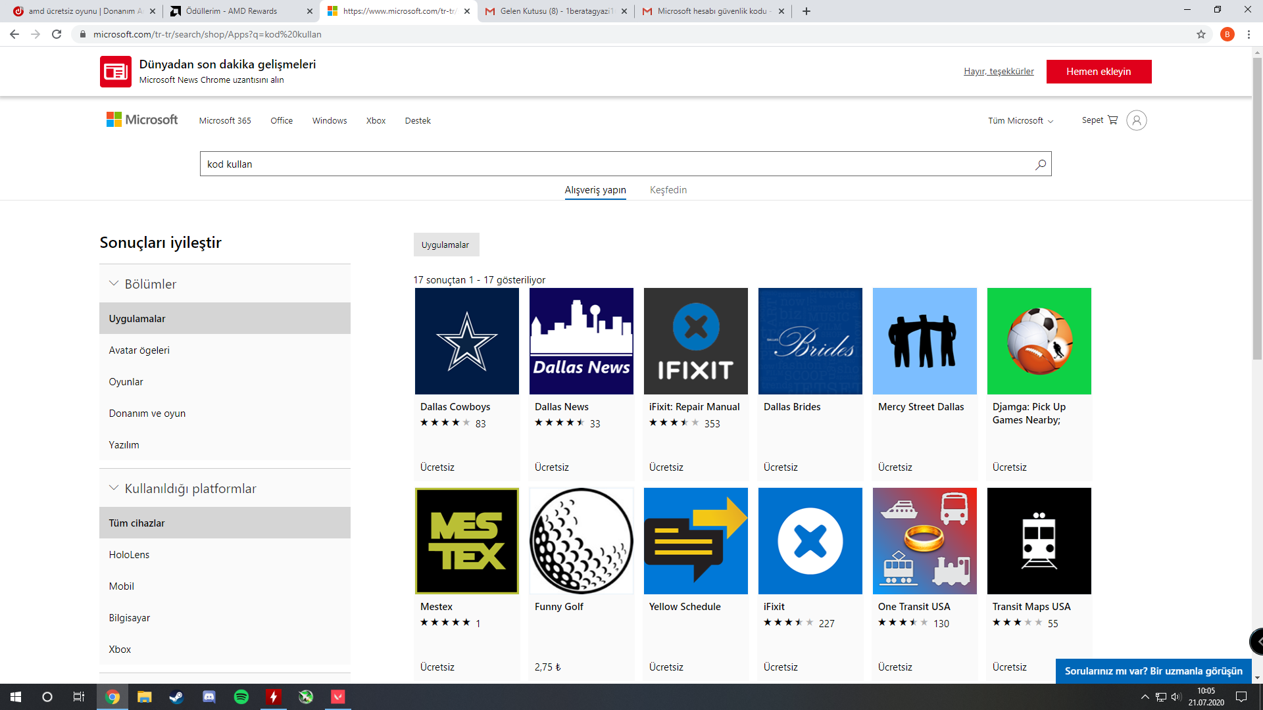Click Hemen ekleyin red button
Viewport: 1263px width, 710px height.
click(x=1099, y=72)
